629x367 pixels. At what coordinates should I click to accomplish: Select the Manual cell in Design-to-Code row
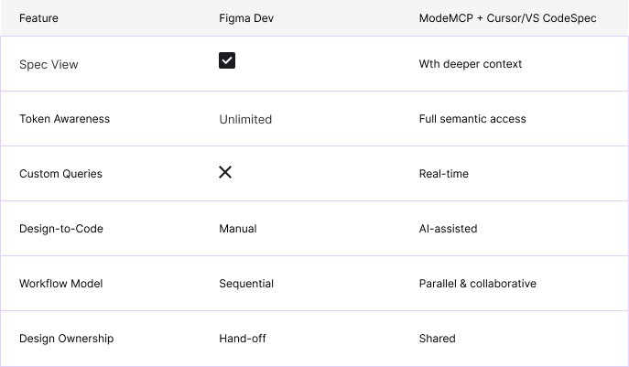click(238, 229)
